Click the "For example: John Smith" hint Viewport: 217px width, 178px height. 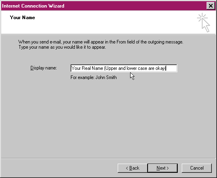click(x=94, y=77)
